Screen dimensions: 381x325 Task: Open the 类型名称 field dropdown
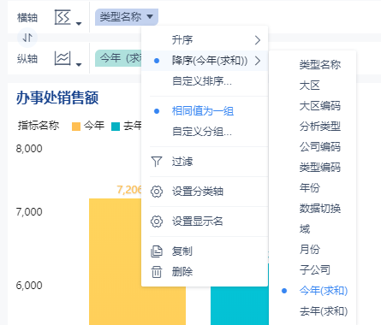point(127,17)
